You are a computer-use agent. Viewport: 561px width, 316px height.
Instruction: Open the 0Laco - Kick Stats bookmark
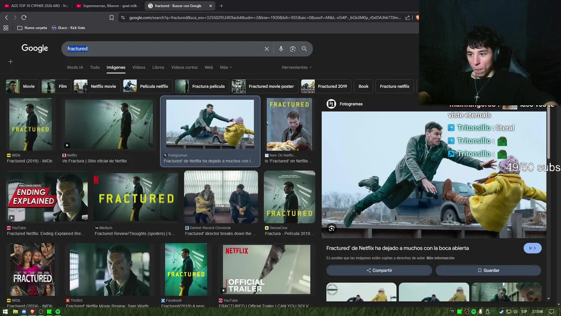click(x=68, y=28)
